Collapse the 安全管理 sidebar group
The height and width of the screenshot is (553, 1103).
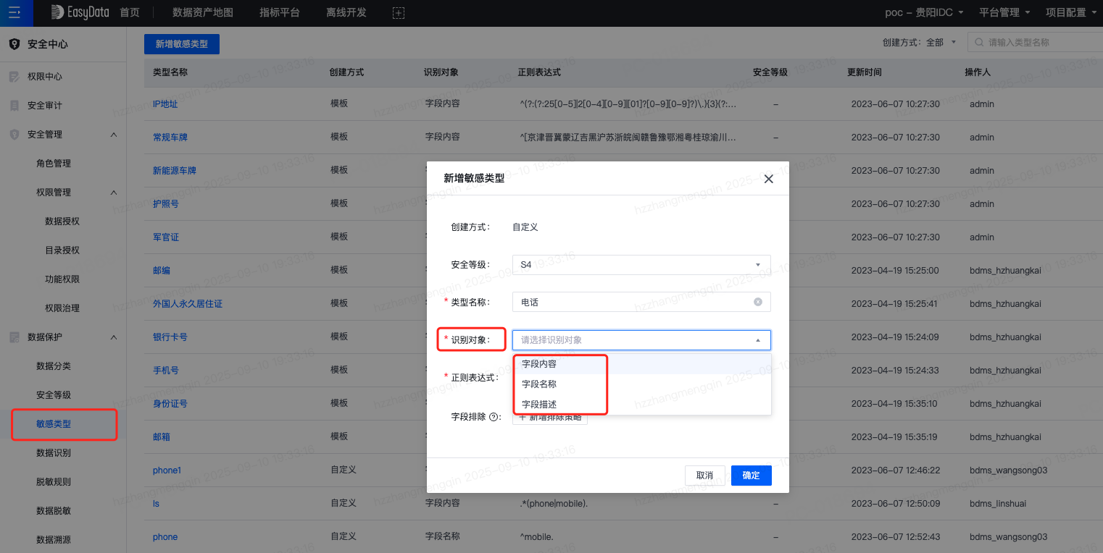coord(114,135)
